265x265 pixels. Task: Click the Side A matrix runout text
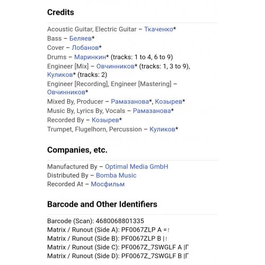coord(109,229)
